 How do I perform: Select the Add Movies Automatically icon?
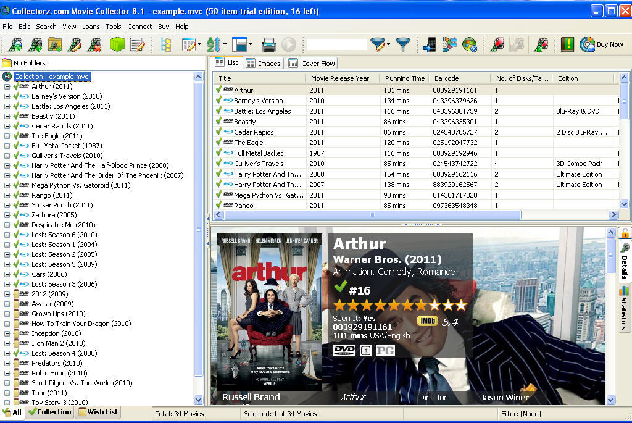pos(15,44)
